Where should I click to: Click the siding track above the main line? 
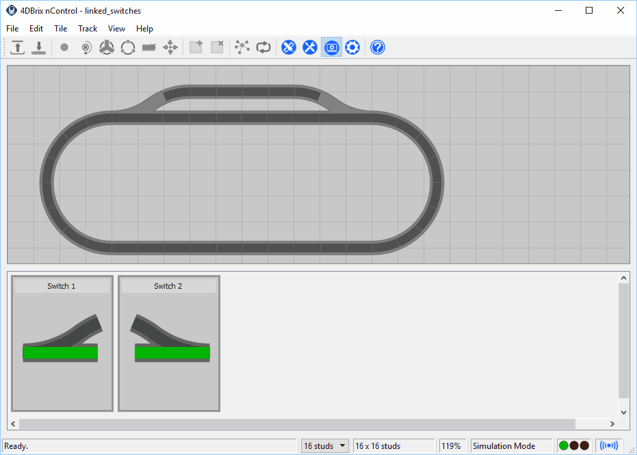click(242, 92)
